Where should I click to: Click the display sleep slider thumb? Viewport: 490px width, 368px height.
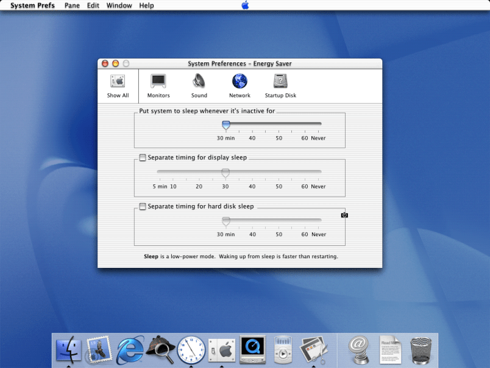click(x=225, y=173)
